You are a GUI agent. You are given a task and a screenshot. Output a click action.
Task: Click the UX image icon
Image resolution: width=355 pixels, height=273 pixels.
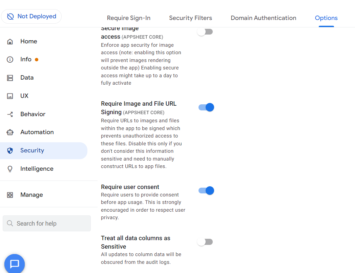pyautogui.click(x=10, y=96)
